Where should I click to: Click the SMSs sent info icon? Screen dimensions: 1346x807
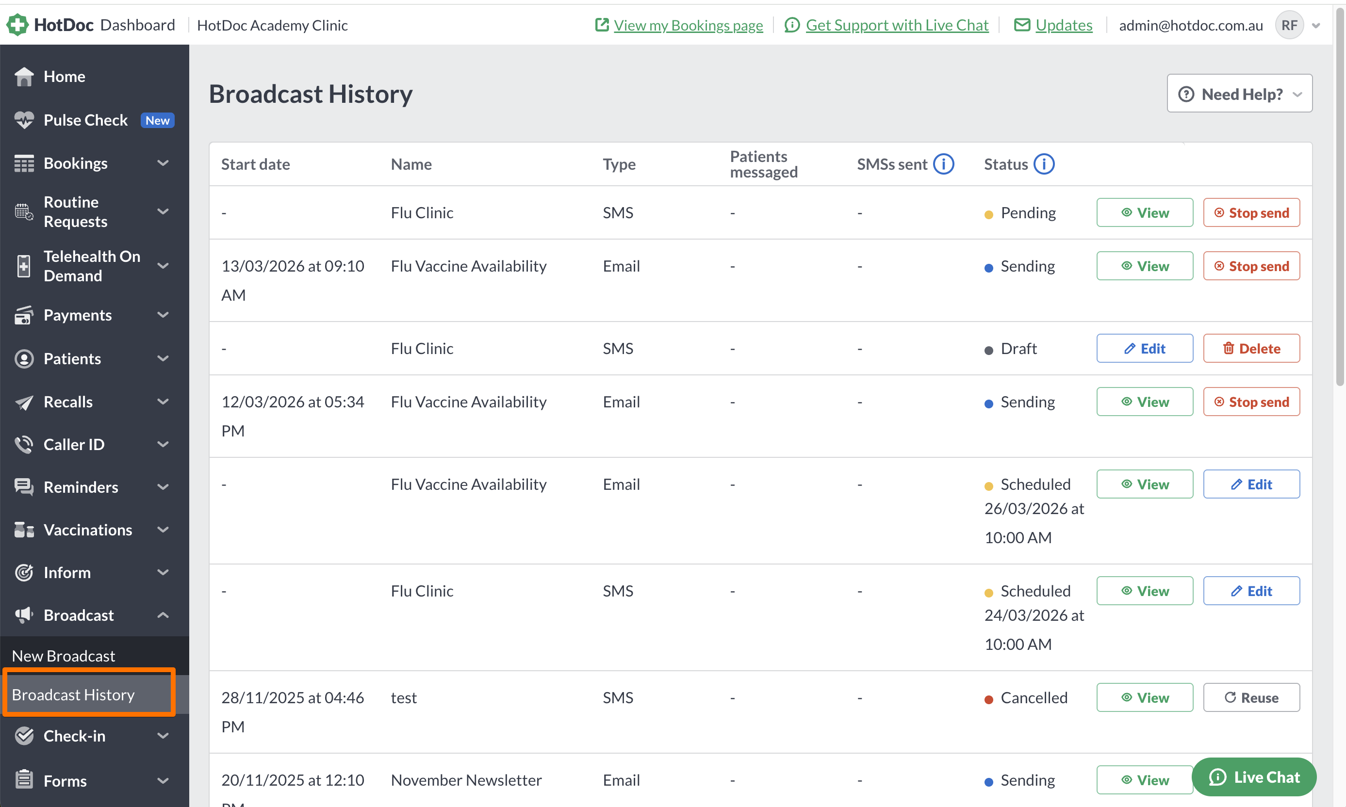pyautogui.click(x=944, y=164)
